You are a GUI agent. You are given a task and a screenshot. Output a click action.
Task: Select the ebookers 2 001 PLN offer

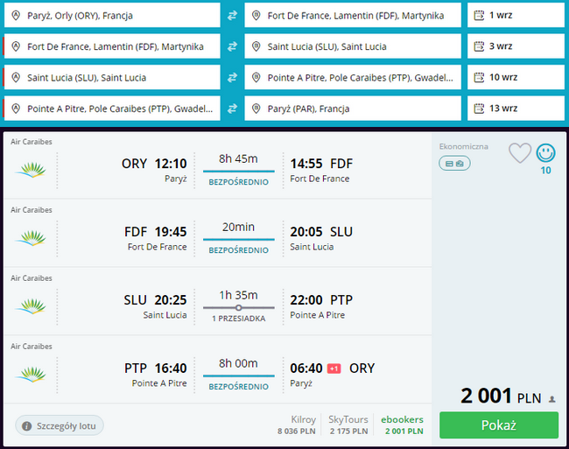pos(402,425)
